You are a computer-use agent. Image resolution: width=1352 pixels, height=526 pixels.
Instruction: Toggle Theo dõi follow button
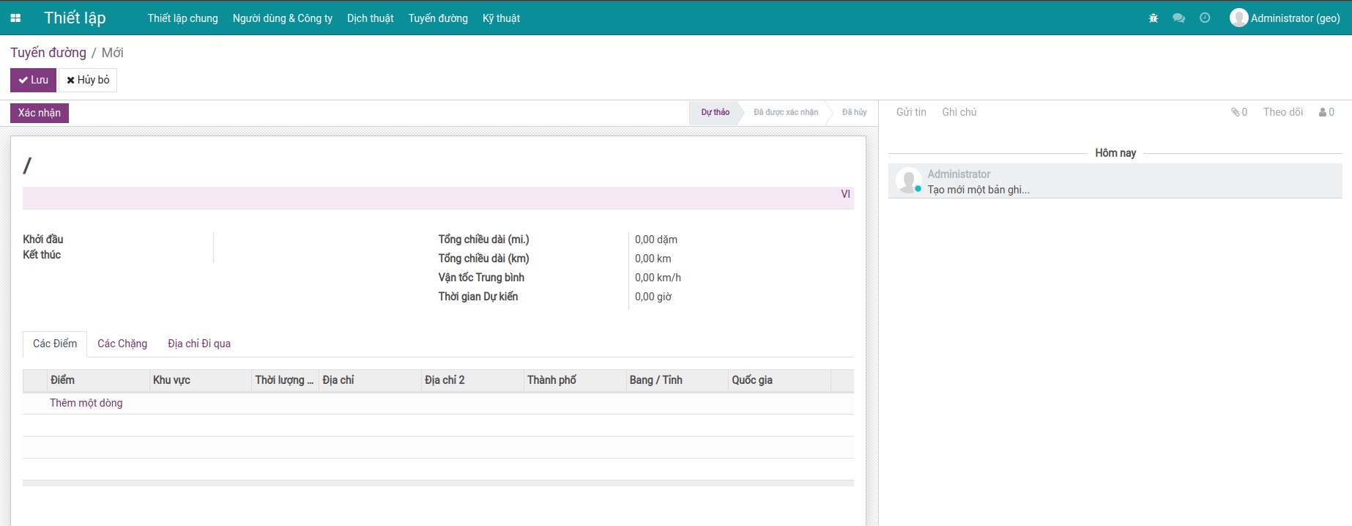[x=1282, y=112]
